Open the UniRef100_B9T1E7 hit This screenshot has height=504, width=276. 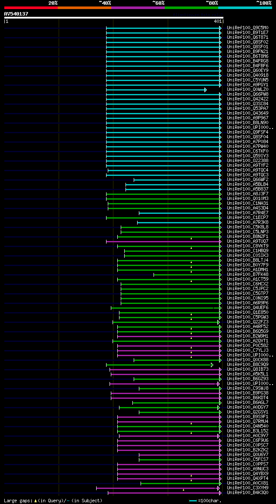248,33
